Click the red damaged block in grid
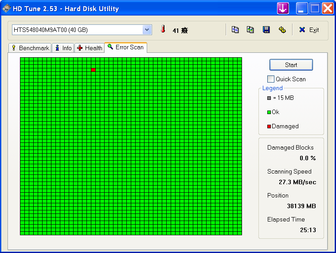Image resolution: width=336 pixels, height=253 pixels. pyautogui.click(x=93, y=70)
